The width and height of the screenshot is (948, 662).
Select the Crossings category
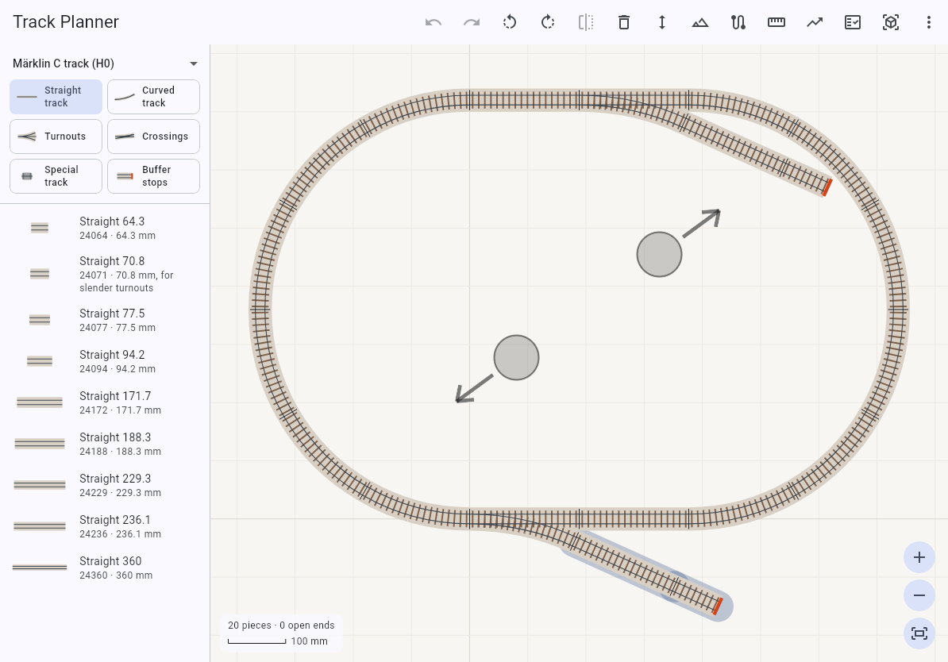[153, 137]
